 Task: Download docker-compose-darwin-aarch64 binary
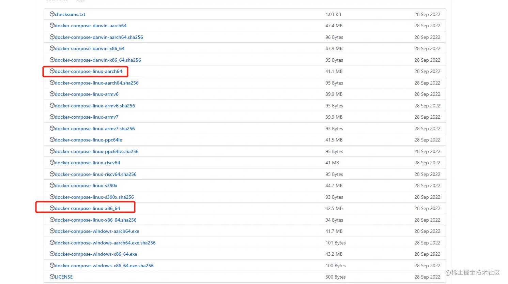91,26
